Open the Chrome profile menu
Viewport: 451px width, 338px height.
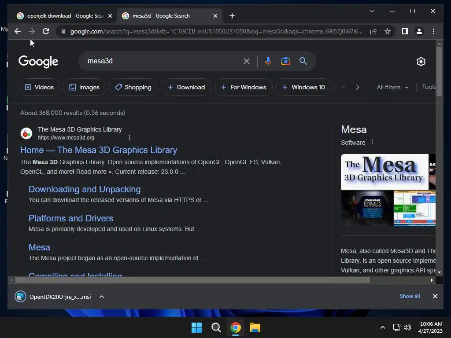point(419,31)
